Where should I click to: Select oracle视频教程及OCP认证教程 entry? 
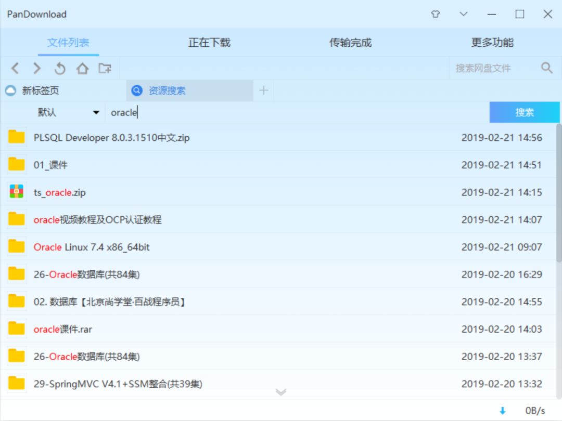pos(97,220)
